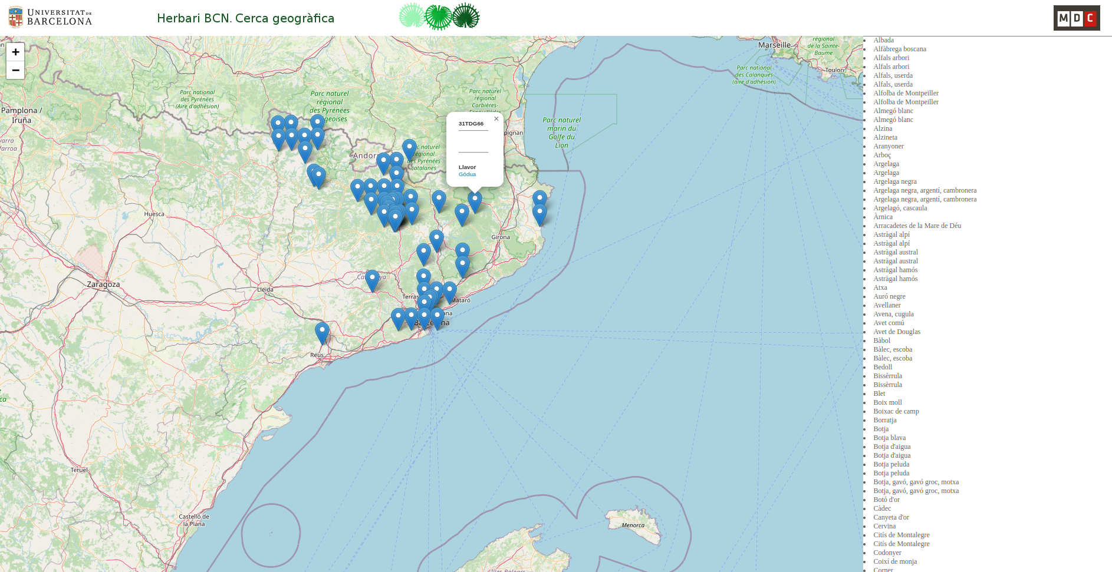The width and height of the screenshot is (1112, 572).
Task: Click Argelaga negra list entry
Action: point(894,181)
